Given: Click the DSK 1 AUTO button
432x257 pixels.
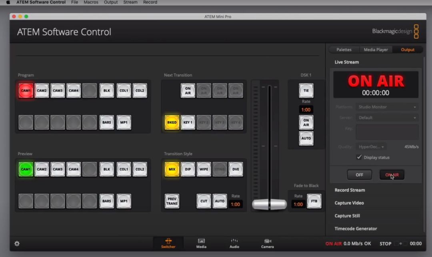Looking at the screenshot, I should coord(306,138).
